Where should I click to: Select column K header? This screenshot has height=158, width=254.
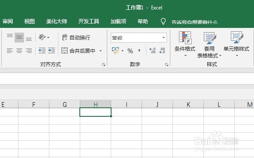pyautogui.click(x=188, y=104)
